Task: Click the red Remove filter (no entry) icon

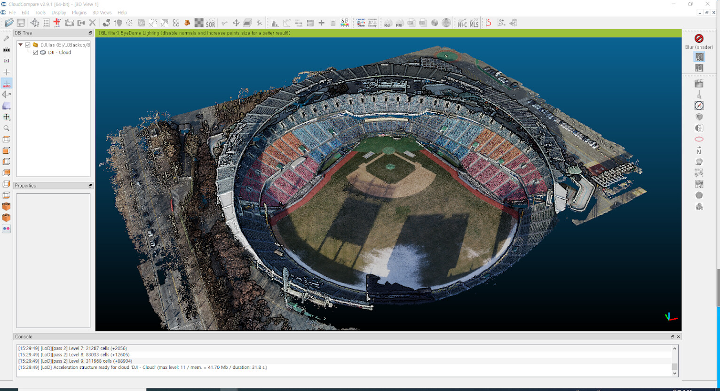Action: [699, 38]
